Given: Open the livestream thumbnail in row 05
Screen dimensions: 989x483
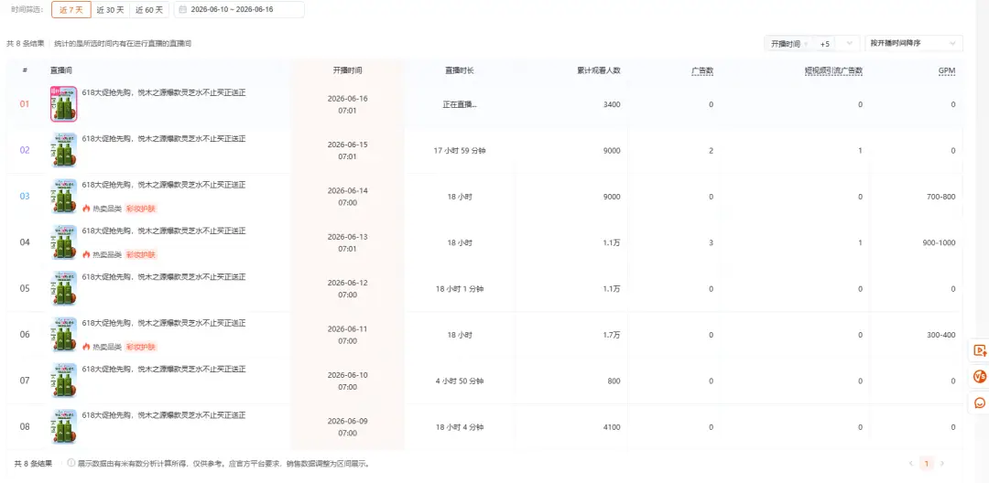Looking at the screenshot, I should (x=64, y=288).
